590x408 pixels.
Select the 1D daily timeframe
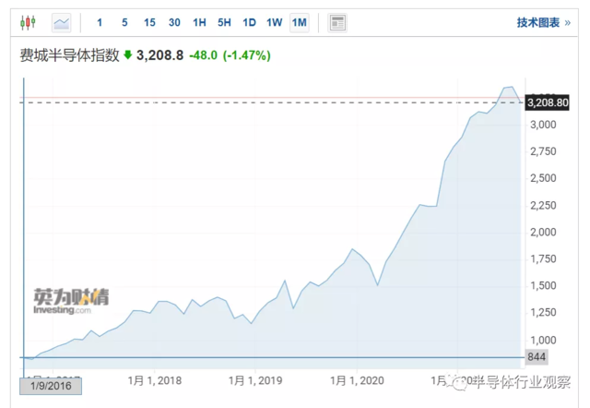pos(249,22)
